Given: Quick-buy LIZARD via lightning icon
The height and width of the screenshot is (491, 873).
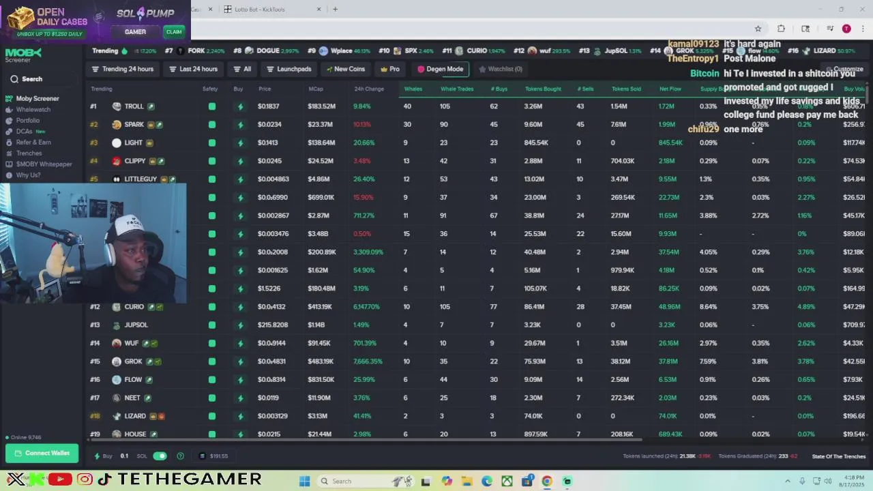Looking at the screenshot, I should [240, 416].
